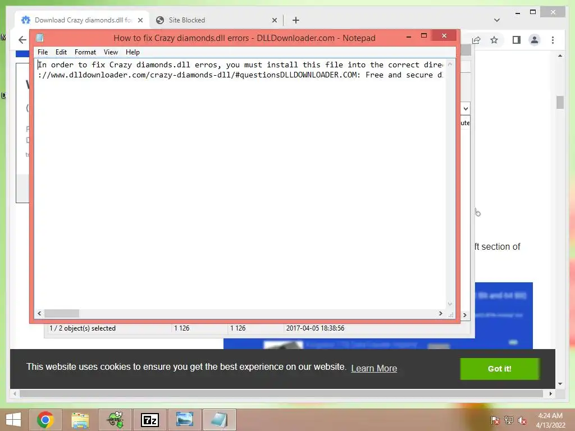The image size is (575, 431).
Task: Switch to the Download Crazy diamonds.dll tab
Action: [x=83, y=20]
